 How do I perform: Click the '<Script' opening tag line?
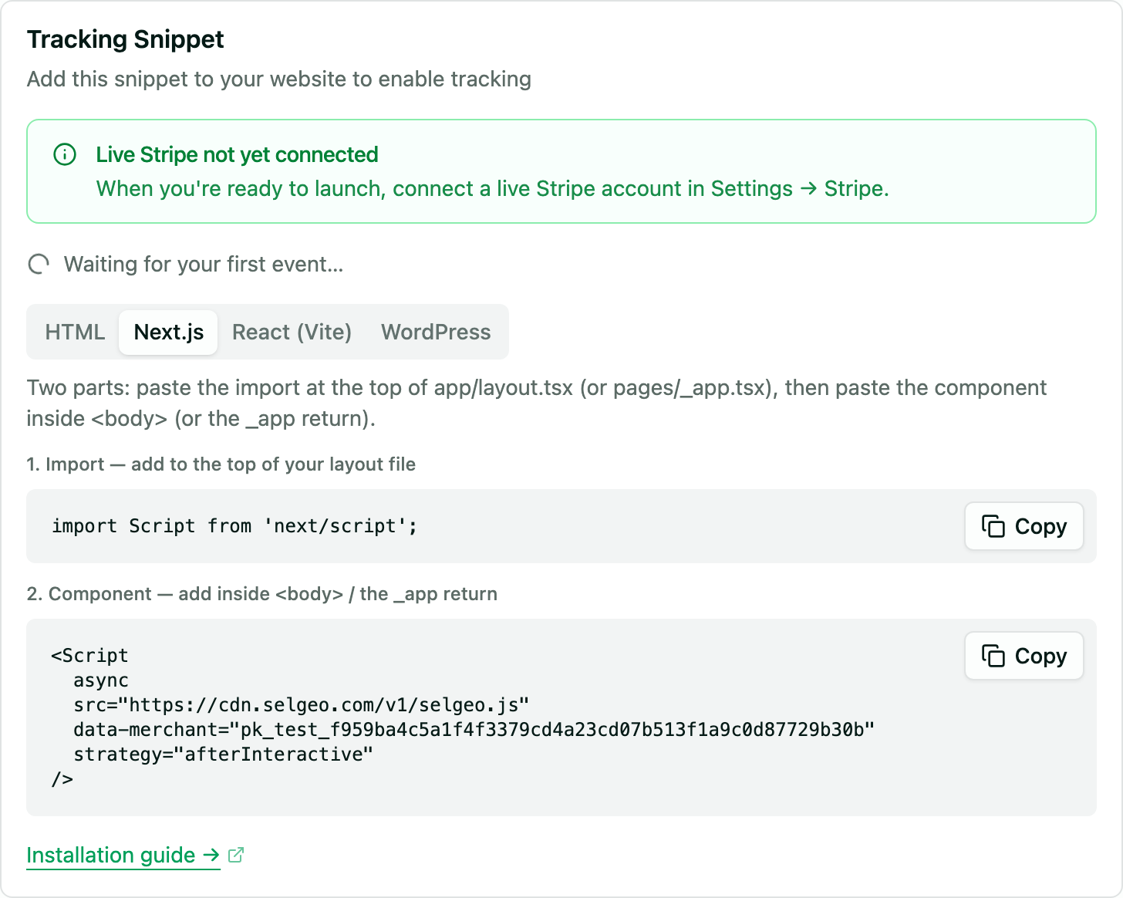89,656
